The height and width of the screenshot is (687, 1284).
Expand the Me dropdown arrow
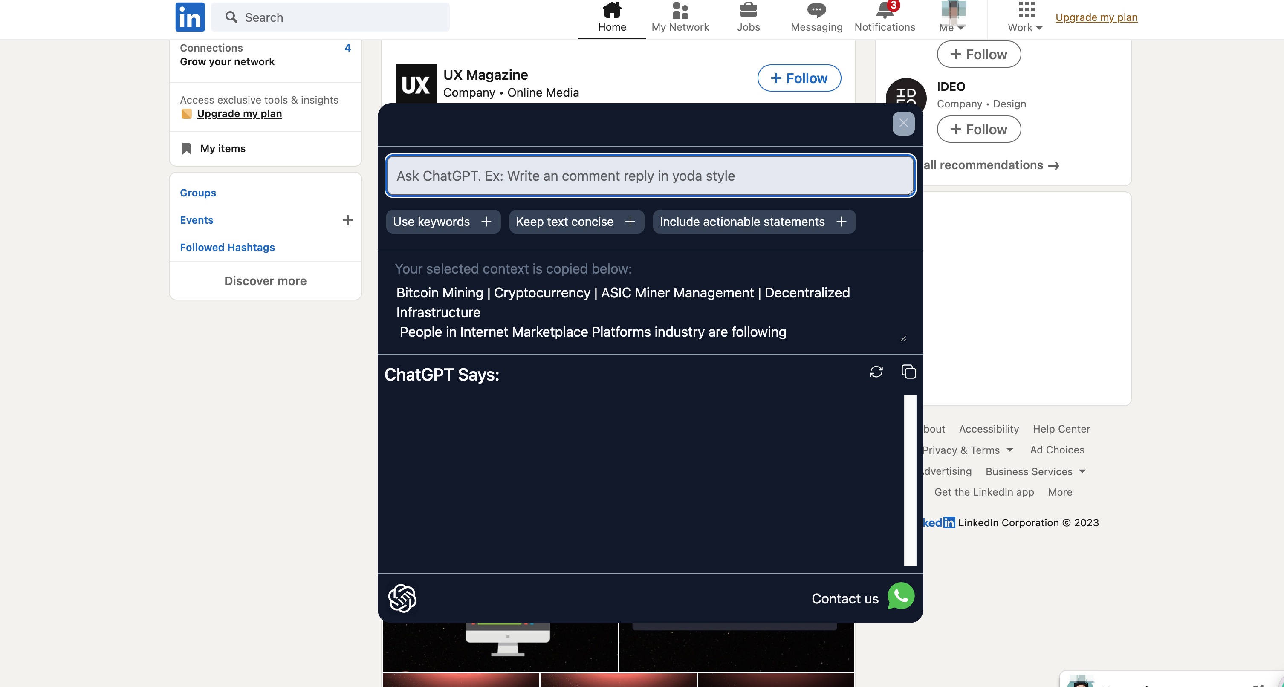(x=960, y=28)
